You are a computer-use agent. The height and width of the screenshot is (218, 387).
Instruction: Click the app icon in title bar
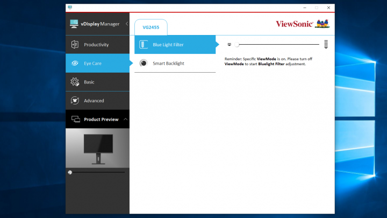coord(70,8)
